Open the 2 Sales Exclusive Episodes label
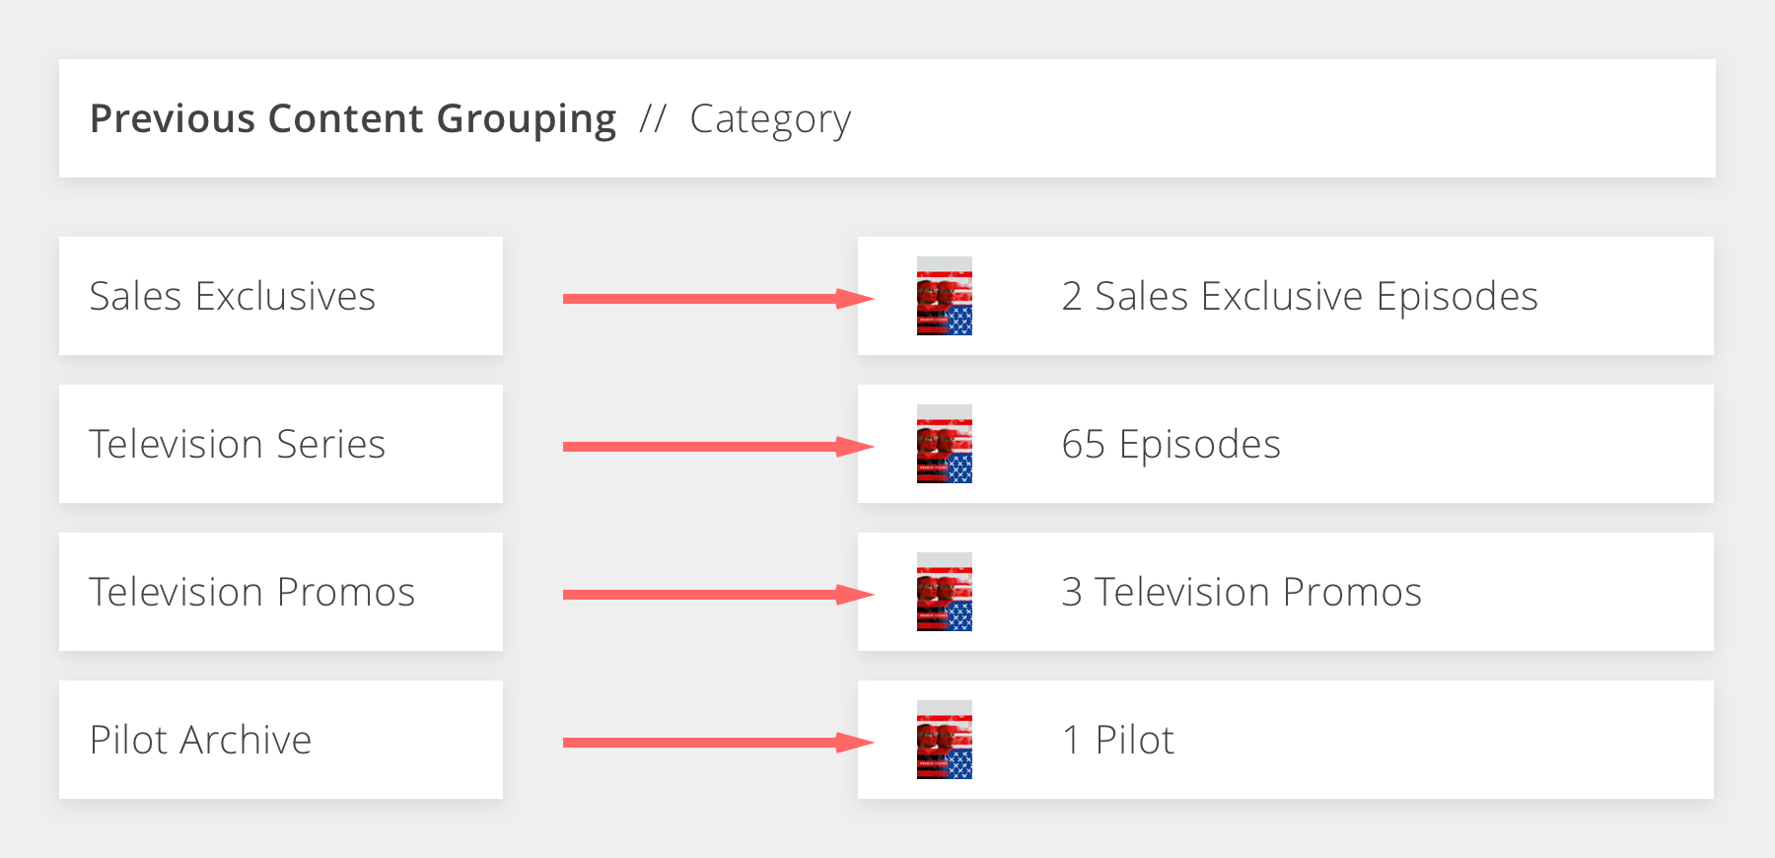The image size is (1775, 858). click(x=1299, y=296)
